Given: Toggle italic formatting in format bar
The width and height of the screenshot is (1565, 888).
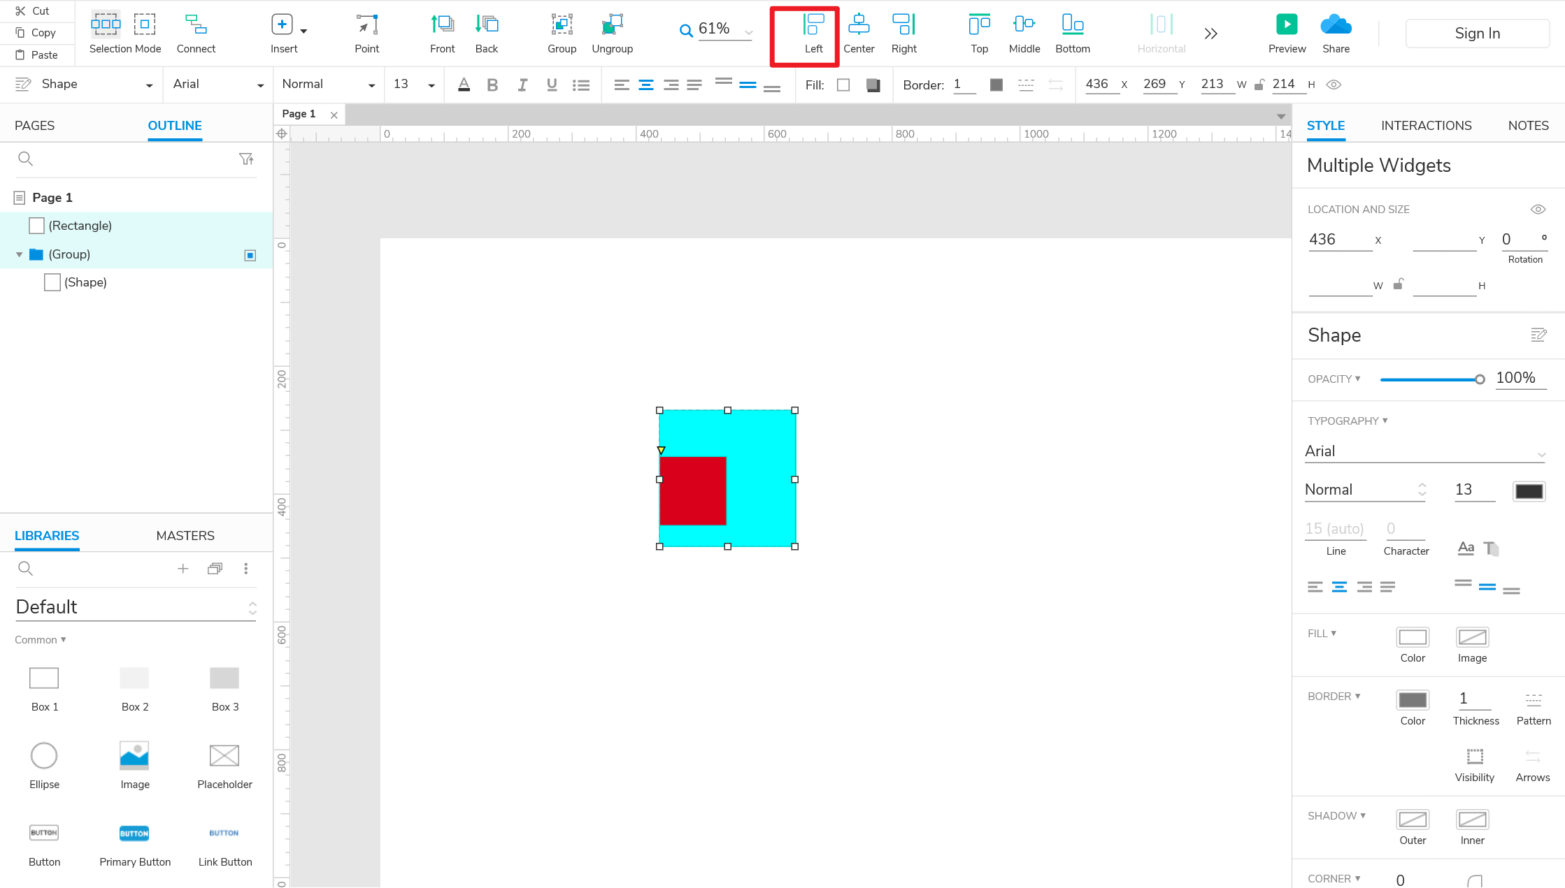Looking at the screenshot, I should [522, 85].
